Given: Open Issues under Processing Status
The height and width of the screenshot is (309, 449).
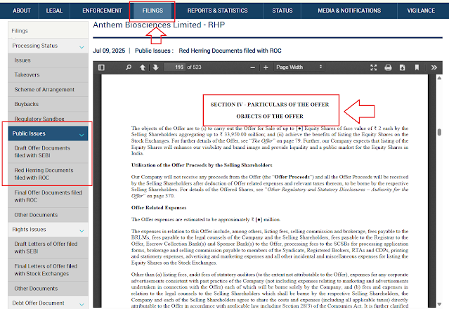Looking at the screenshot, I should pos(48,60).
